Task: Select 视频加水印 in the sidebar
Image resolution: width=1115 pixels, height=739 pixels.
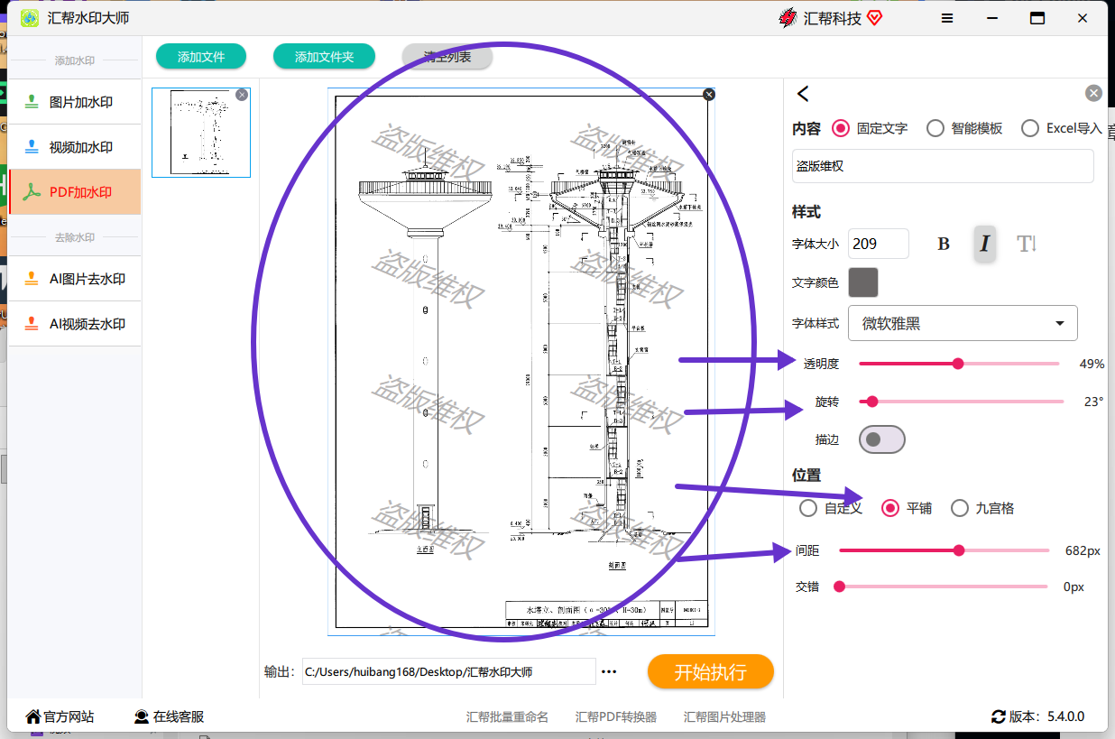Action: pyautogui.click(x=75, y=147)
